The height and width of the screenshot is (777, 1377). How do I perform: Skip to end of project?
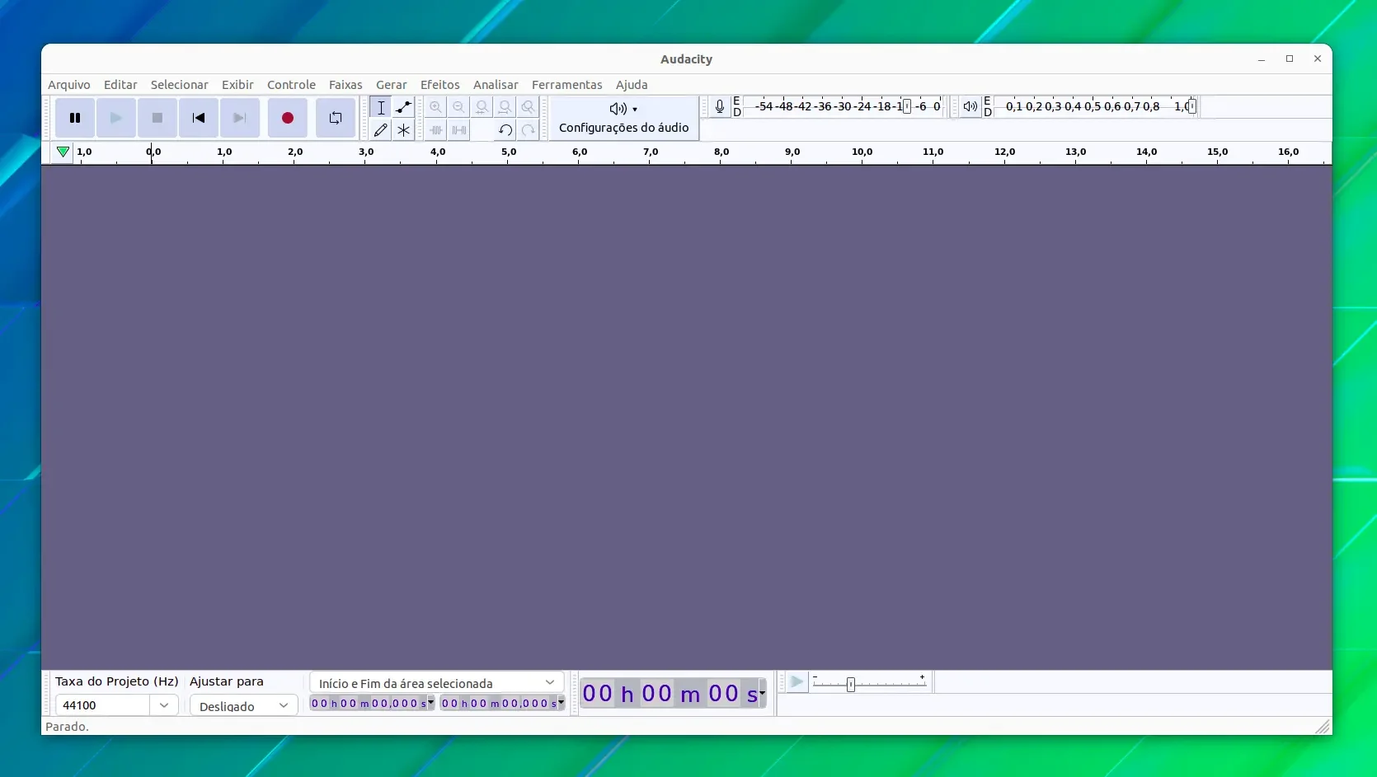[x=240, y=118]
